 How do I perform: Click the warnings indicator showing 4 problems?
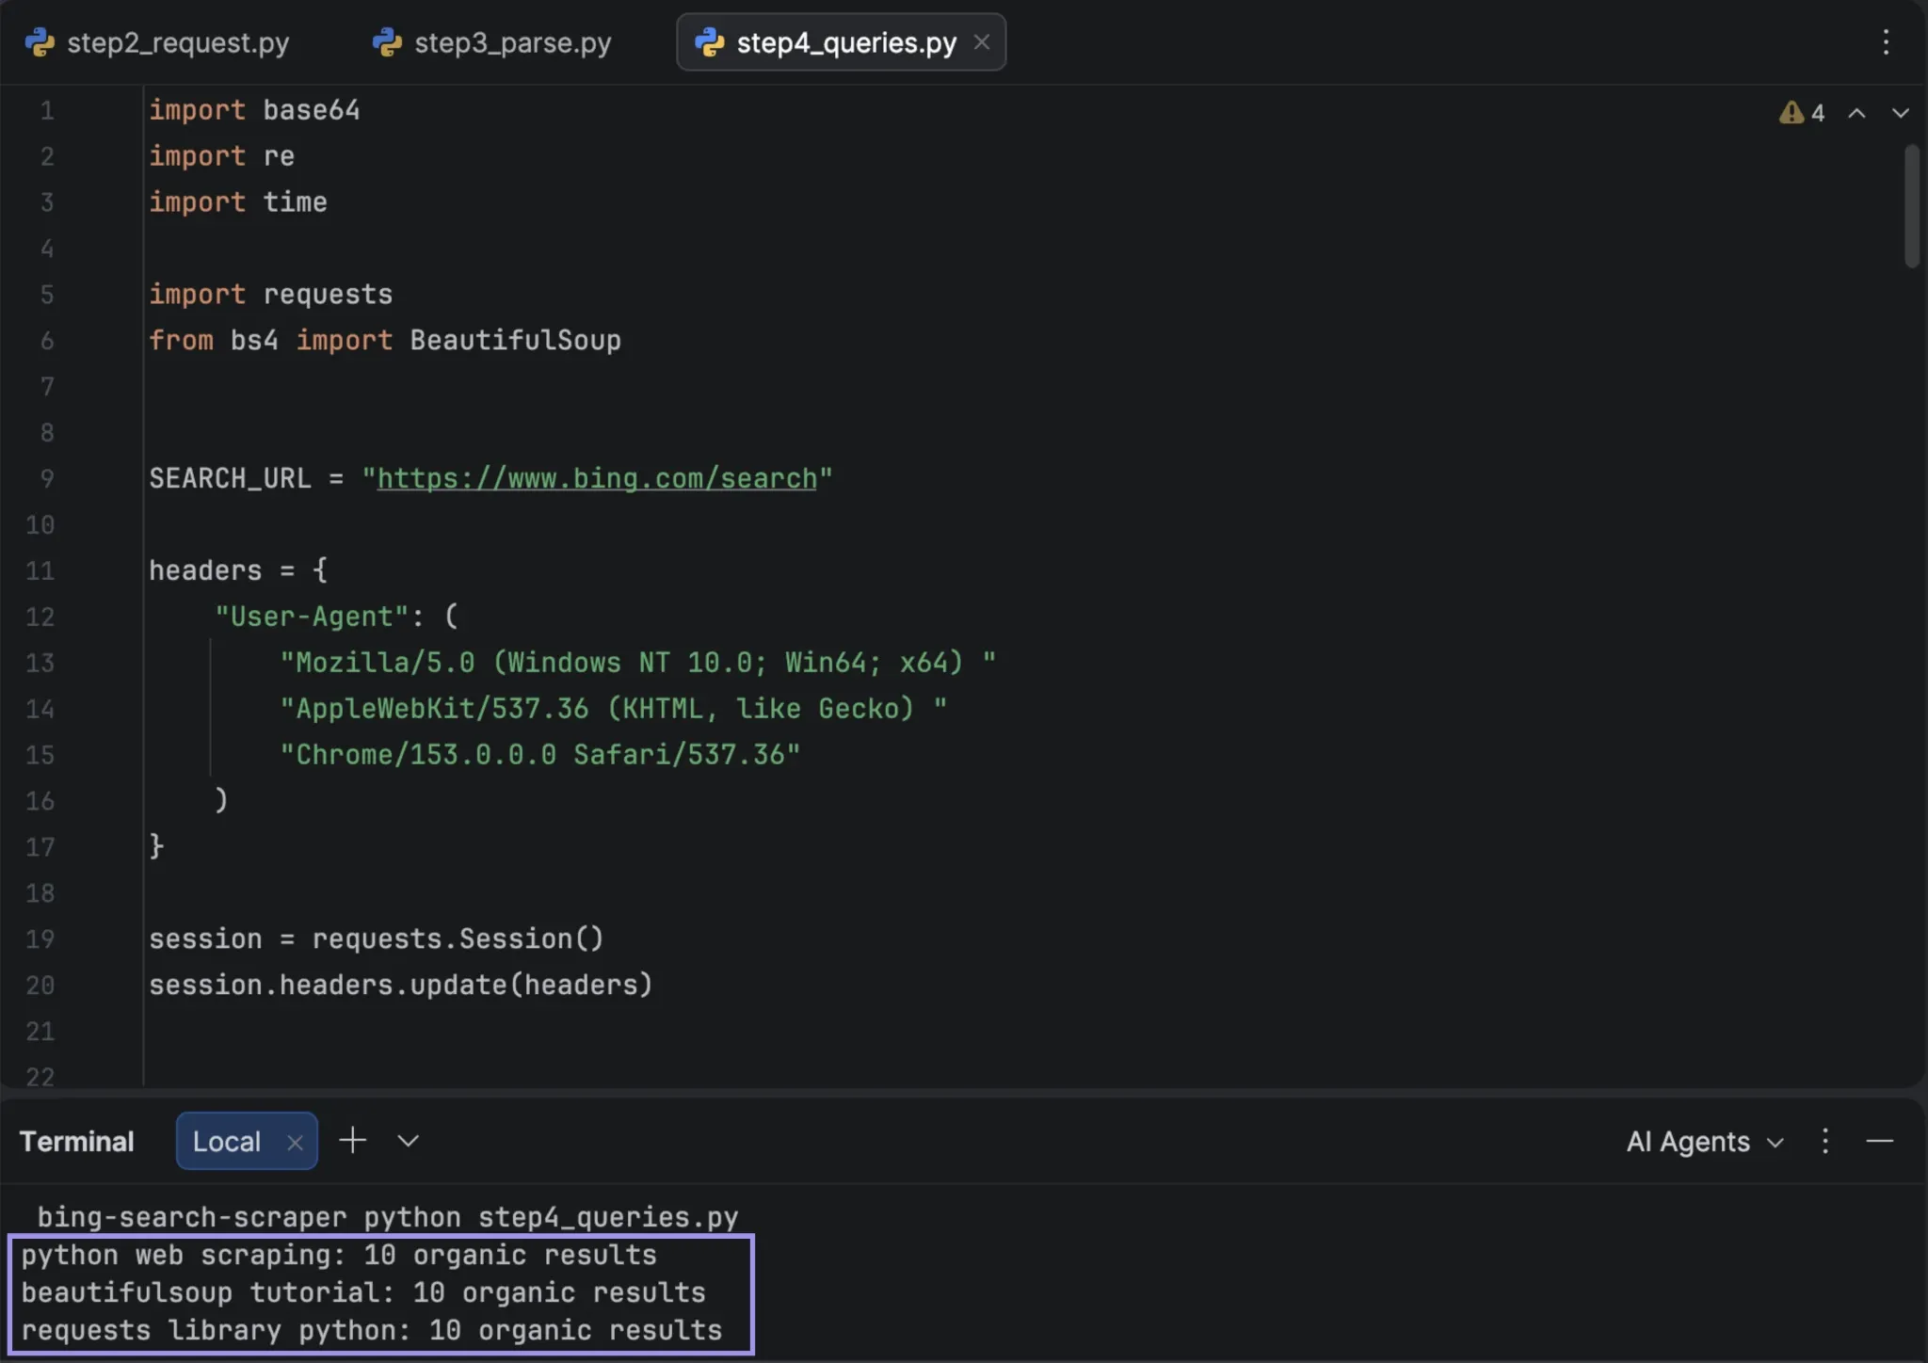point(1802,113)
